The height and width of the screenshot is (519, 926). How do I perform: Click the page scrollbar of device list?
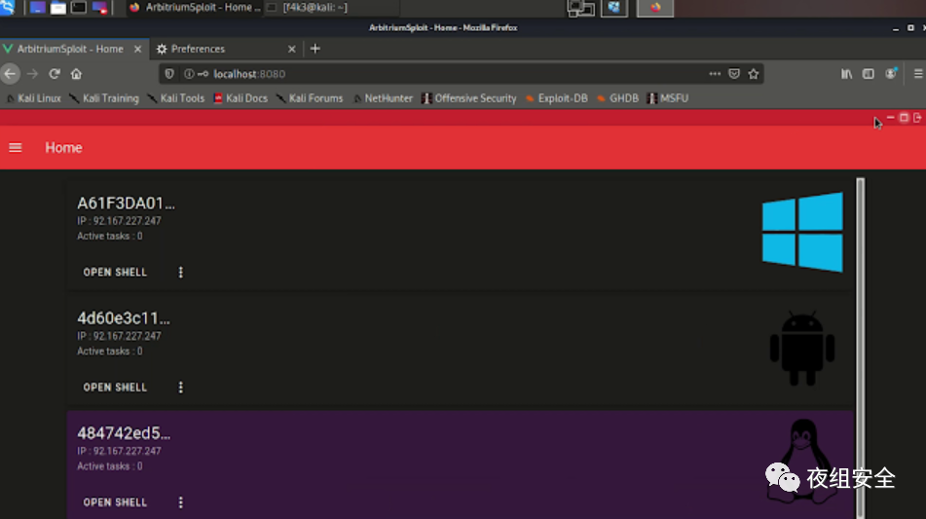861,349
